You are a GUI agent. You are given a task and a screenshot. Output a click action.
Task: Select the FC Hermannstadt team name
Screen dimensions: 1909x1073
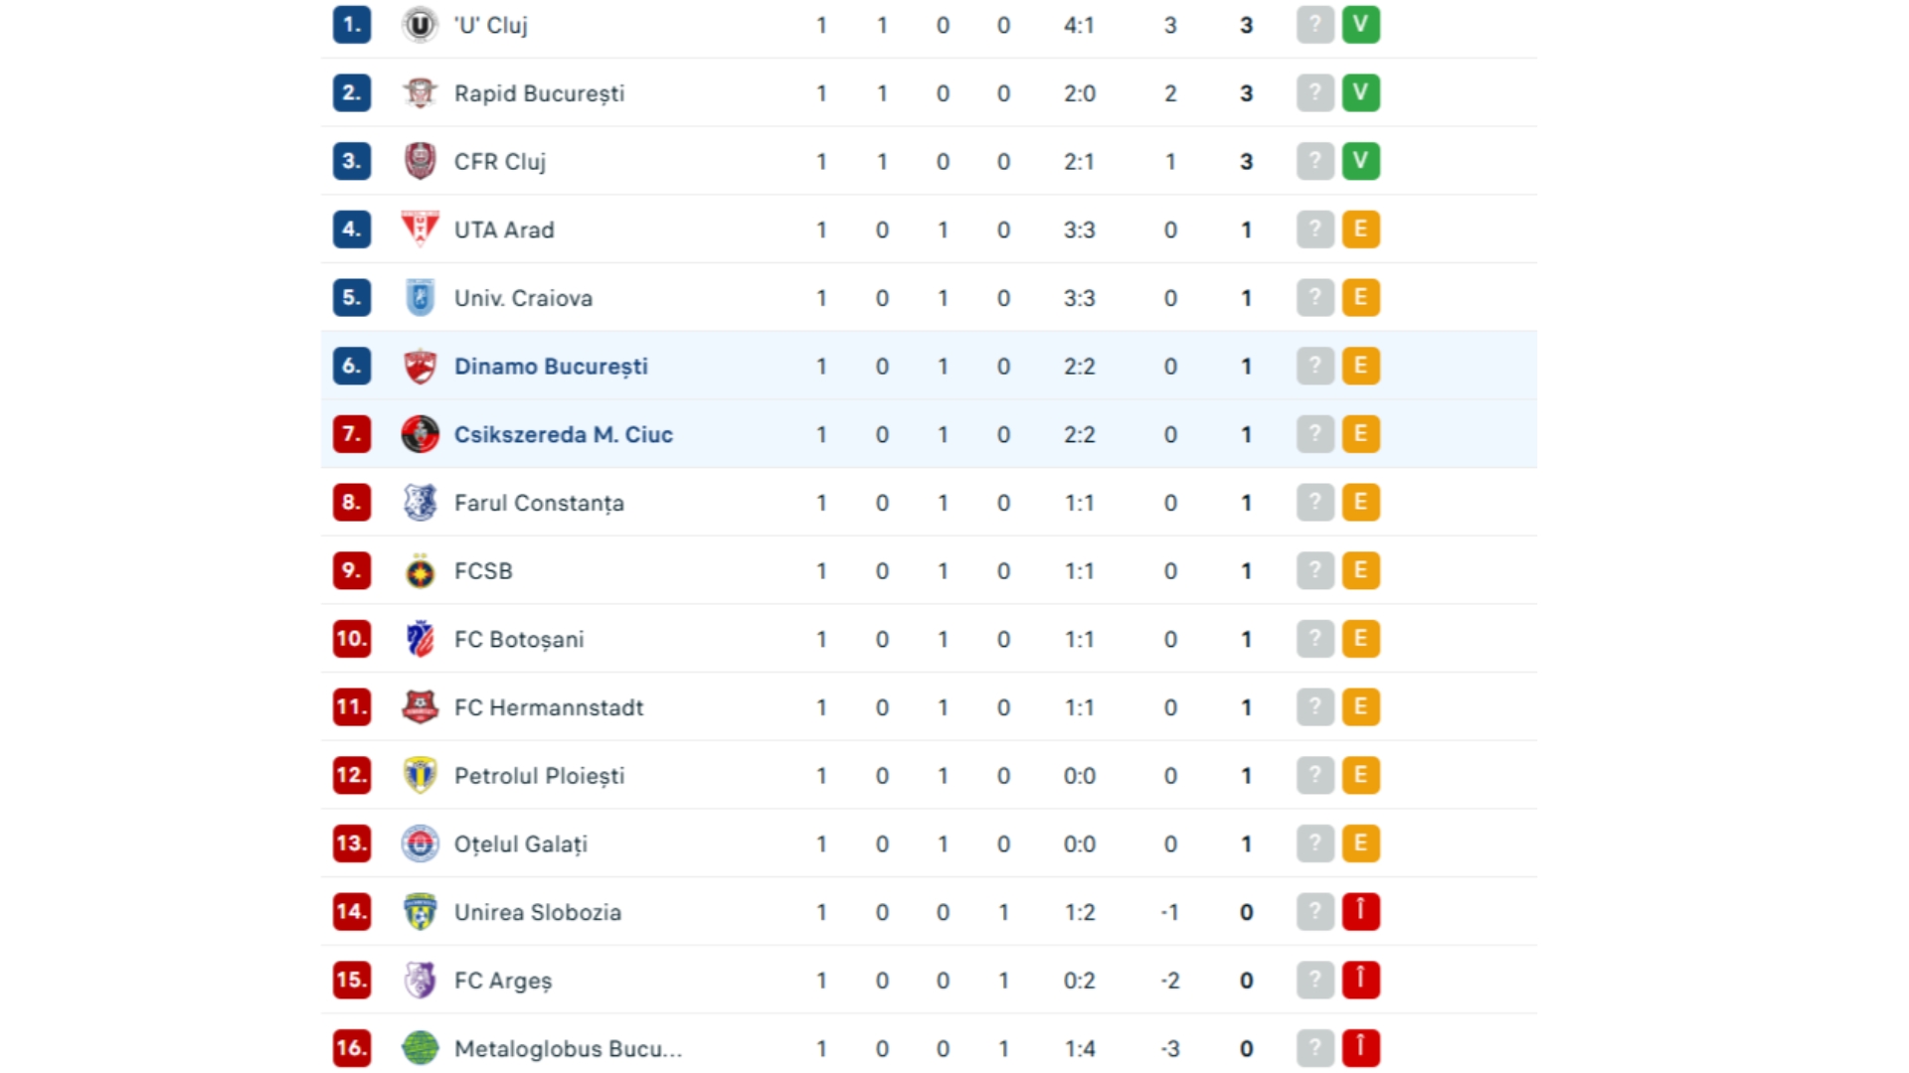549,707
